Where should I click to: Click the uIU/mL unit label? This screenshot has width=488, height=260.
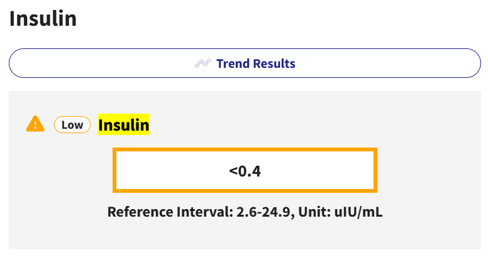coord(358,212)
